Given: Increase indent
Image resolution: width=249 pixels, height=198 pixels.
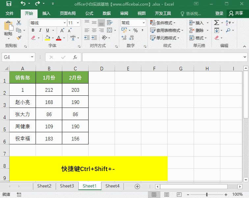Looking at the screenshot, I should tap(94, 38).
